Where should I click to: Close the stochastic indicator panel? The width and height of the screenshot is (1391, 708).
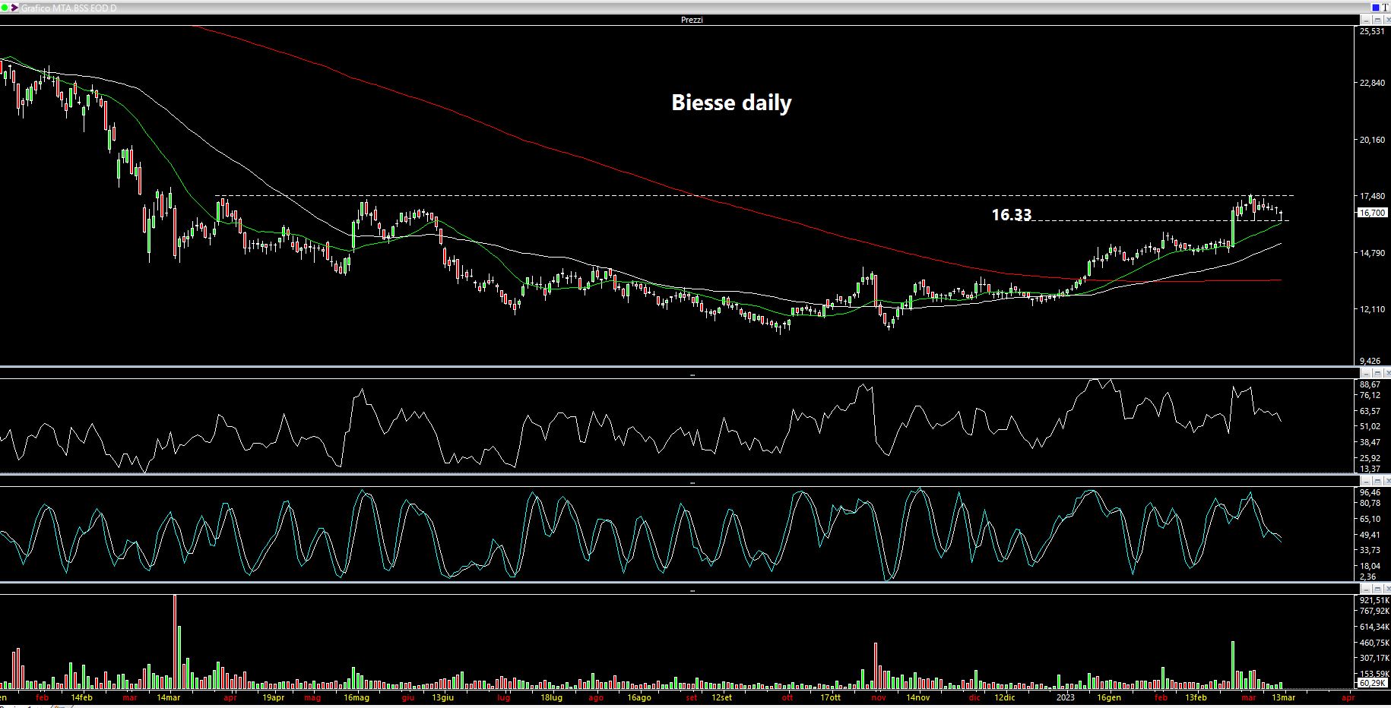tap(1387, 482)
